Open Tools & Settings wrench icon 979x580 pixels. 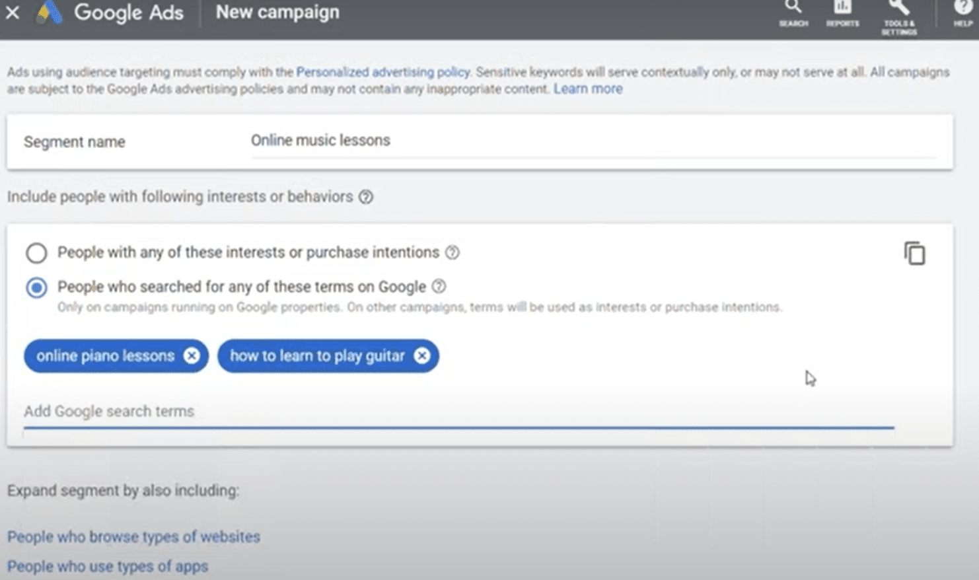[x=898, y=15]
